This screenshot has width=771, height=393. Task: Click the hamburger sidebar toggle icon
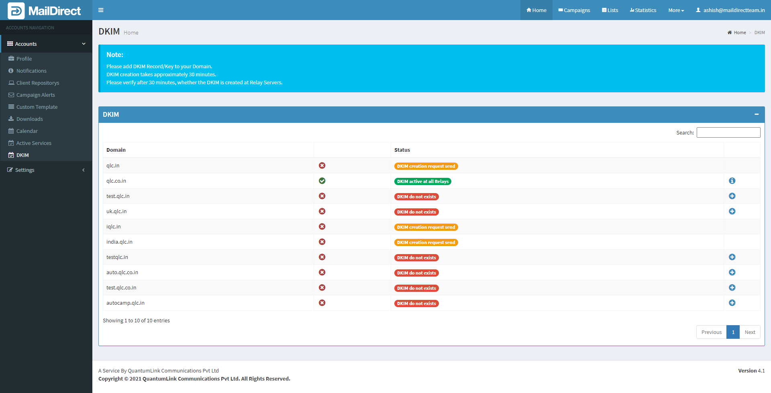pos(101,10)
